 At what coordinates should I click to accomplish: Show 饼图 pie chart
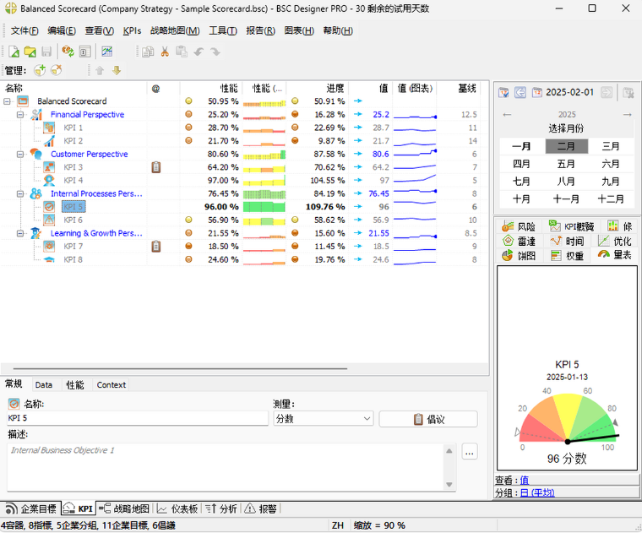[x=519, y=256]
